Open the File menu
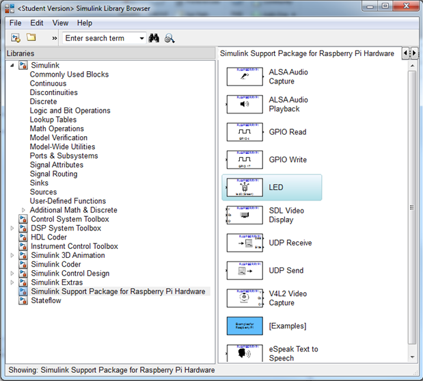Image resolution: width=423 pixels, height=381 pixels. [16, 23]
